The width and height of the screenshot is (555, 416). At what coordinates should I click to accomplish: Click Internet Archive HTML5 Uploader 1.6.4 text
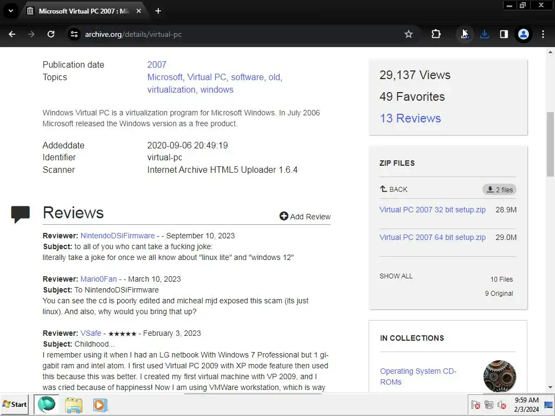[222, 170]
